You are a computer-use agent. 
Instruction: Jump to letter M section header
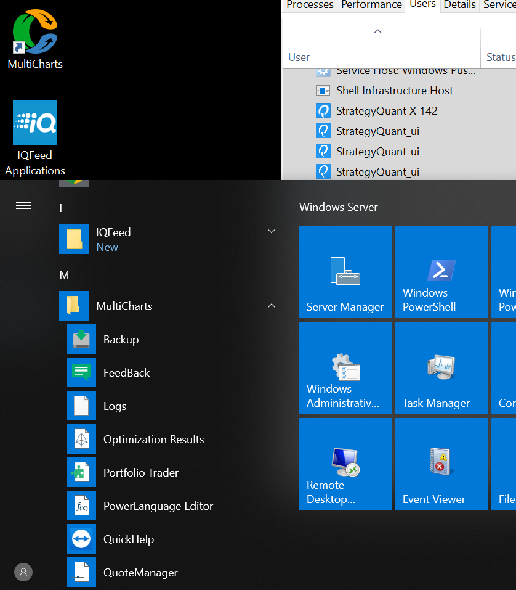pyautogui.click(x=64, y=275)
